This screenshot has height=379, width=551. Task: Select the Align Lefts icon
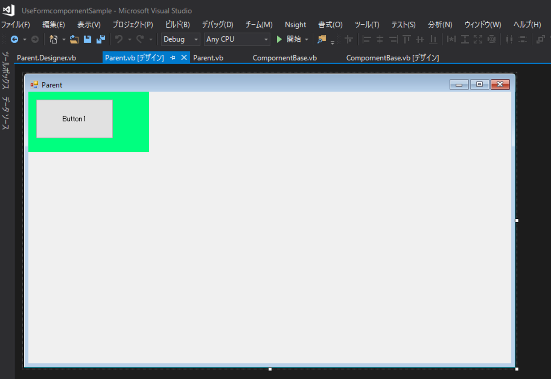366,39
